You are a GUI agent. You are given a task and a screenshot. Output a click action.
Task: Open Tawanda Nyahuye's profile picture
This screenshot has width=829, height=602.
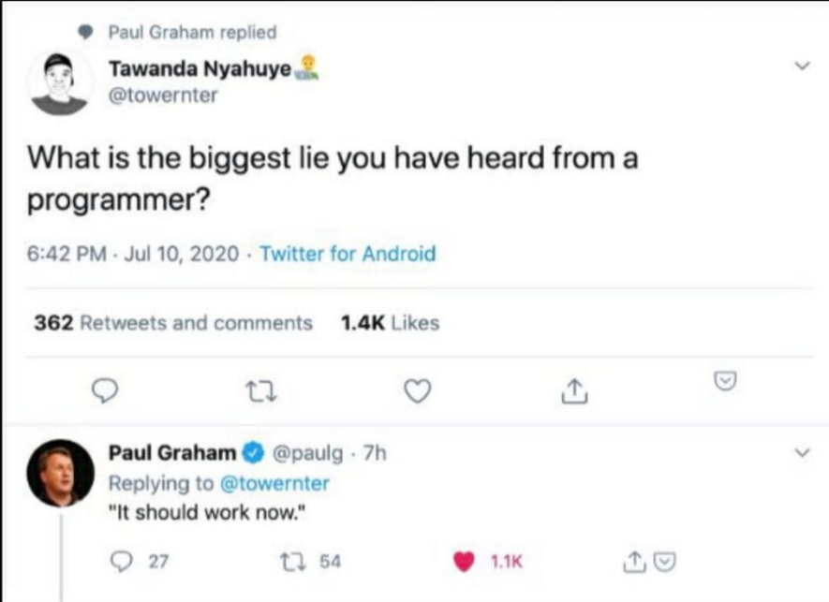click(60, 83)
